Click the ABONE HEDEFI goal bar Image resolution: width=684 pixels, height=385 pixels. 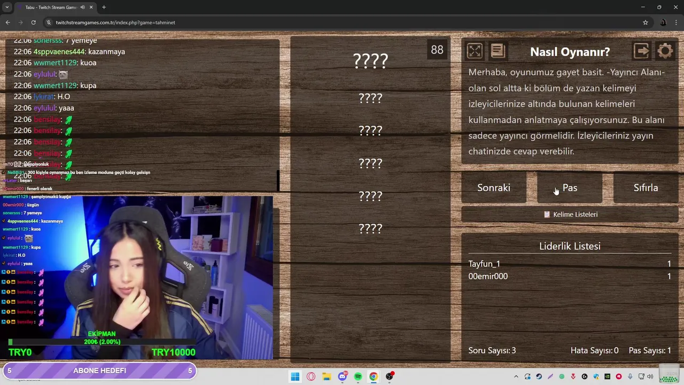point(99,371)
